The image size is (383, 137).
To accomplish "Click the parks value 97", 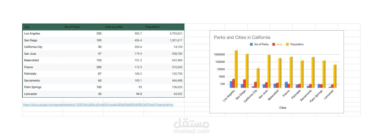I will click(100, 54).
